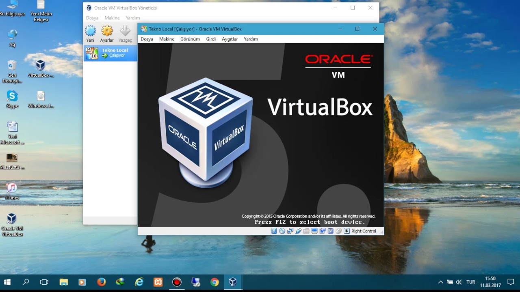This screenshot has width=520, height=292.
Task: Select the VirtualBox installer desktop icon
Action: pos(41,69)
